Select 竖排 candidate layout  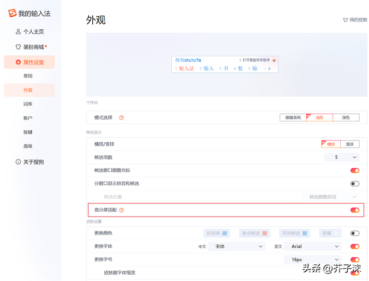(350, 144)
